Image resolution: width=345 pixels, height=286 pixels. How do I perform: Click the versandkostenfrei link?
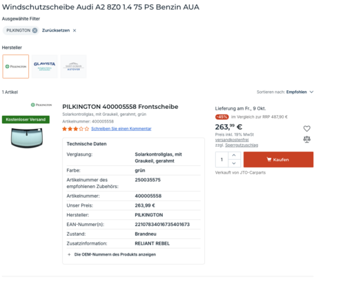click(x=232, y=140)
